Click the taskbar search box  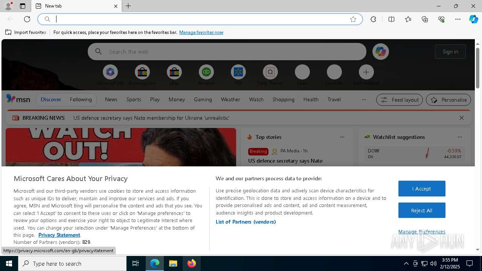[72, 263]
